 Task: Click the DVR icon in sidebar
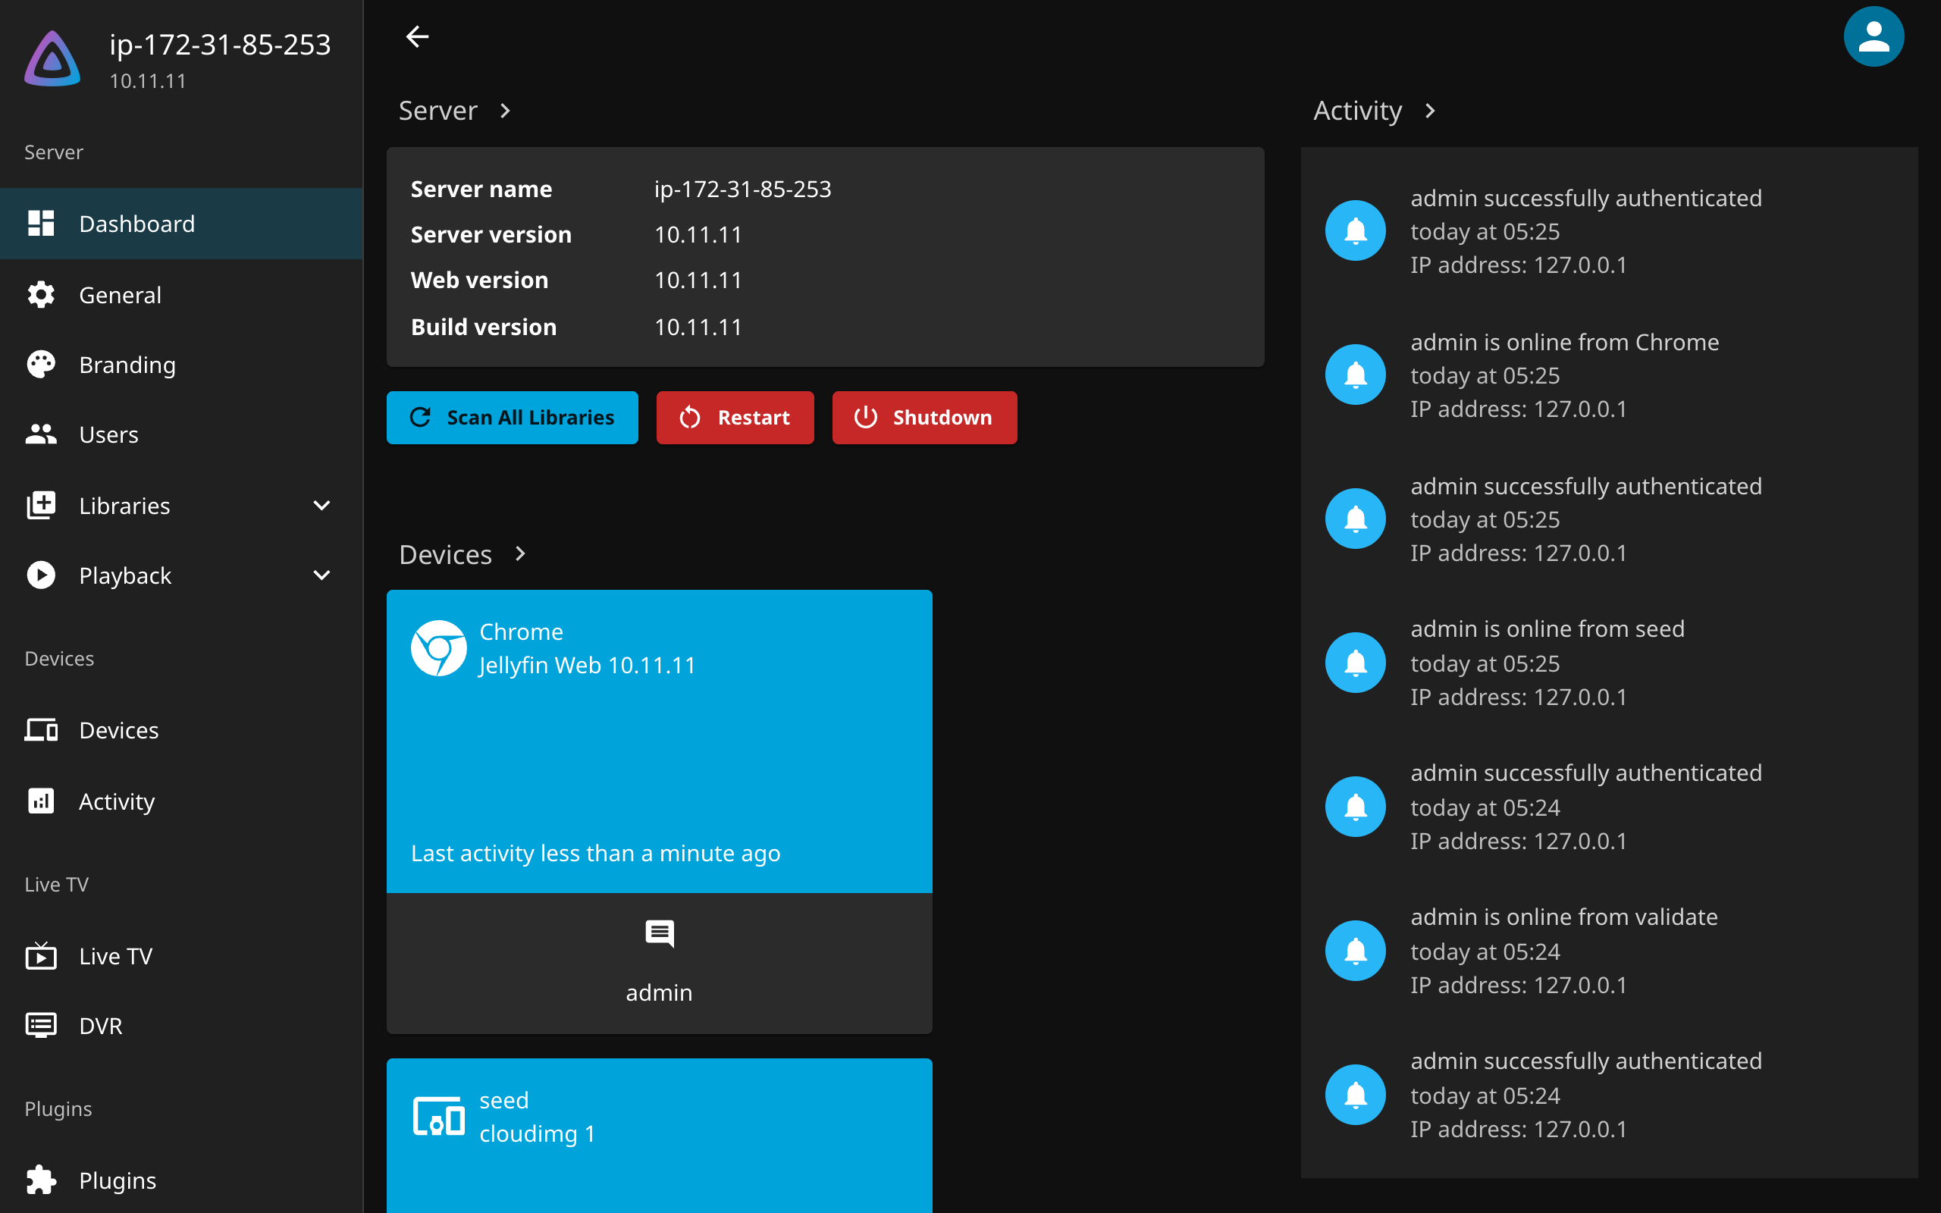point(41,1025)
